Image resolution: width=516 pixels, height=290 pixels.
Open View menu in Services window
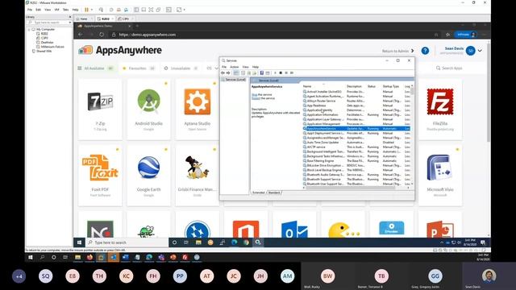(x=245, y=67)
